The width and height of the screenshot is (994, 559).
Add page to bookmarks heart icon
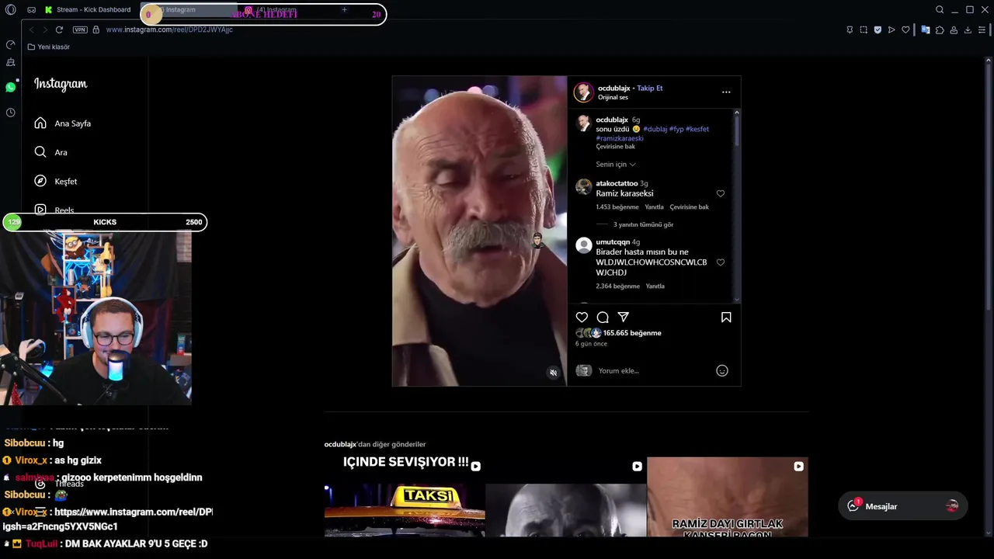pos(905,30)
